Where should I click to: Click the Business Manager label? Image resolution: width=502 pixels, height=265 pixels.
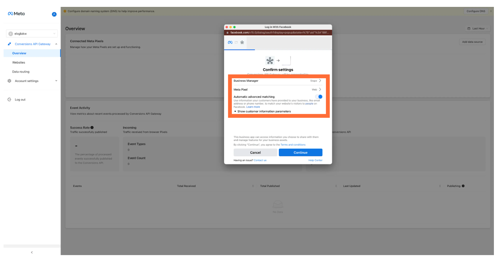tap(246, 81)
